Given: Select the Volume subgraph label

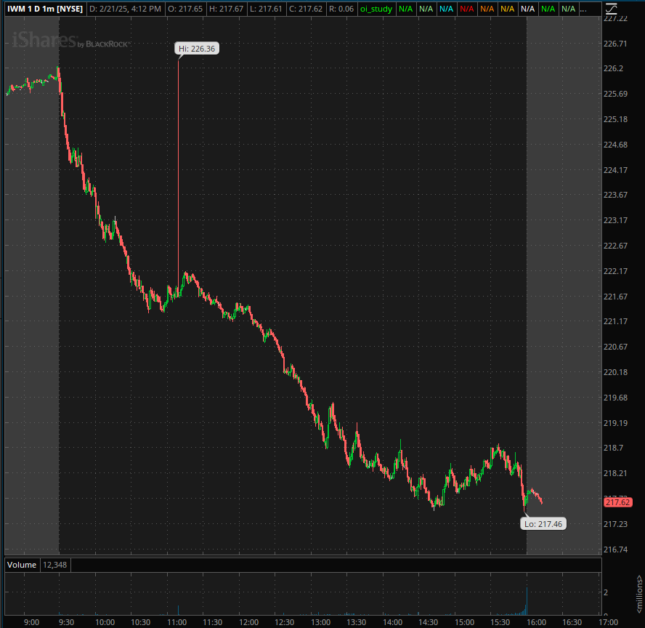Looking at the screenshot, I should click(x=21, y=565).
